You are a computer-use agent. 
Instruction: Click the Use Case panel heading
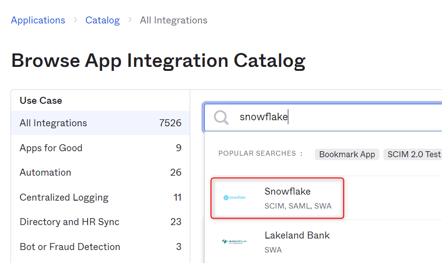point(41,100)
